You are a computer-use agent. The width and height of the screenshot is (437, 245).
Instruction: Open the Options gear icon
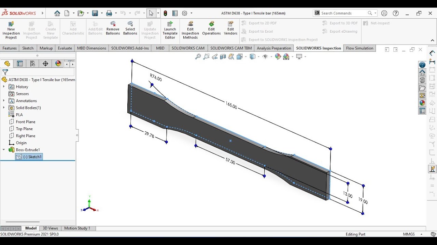pos(185,13)
